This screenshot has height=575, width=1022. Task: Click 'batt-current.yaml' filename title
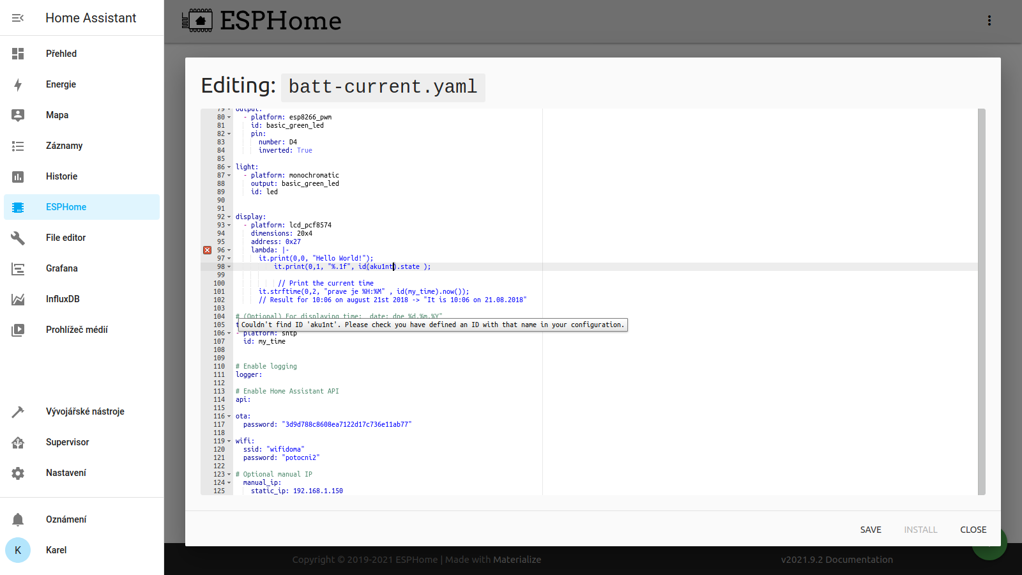click(x=383, y=87)
